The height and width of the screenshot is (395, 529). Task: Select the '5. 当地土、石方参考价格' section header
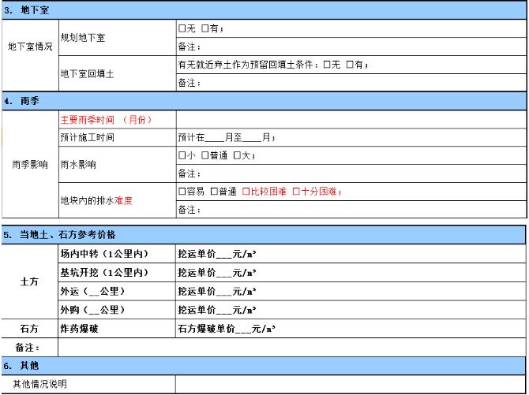coord(264,234)
